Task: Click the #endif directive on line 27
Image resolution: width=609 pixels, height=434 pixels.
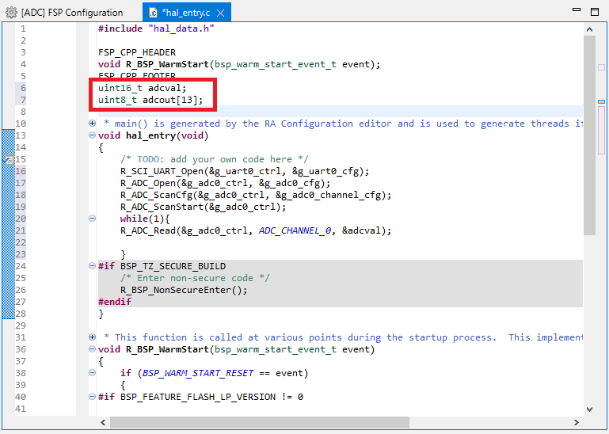Action: pyautogui.click(x=115, y=302)
